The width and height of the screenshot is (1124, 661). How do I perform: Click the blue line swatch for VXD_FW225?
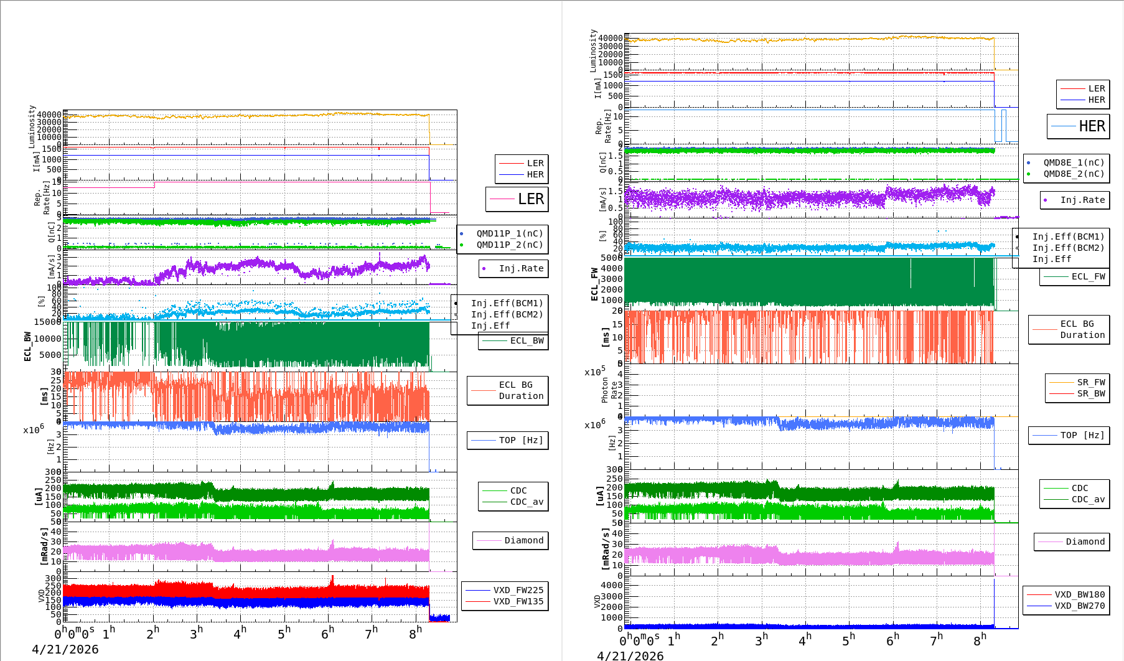[x=477, y=591]
